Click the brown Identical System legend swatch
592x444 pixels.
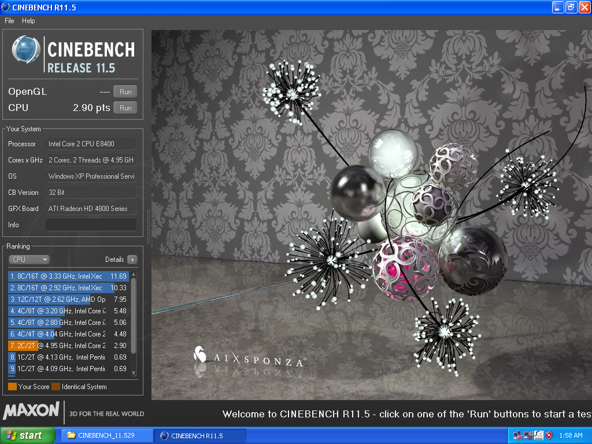click(56, 387)
